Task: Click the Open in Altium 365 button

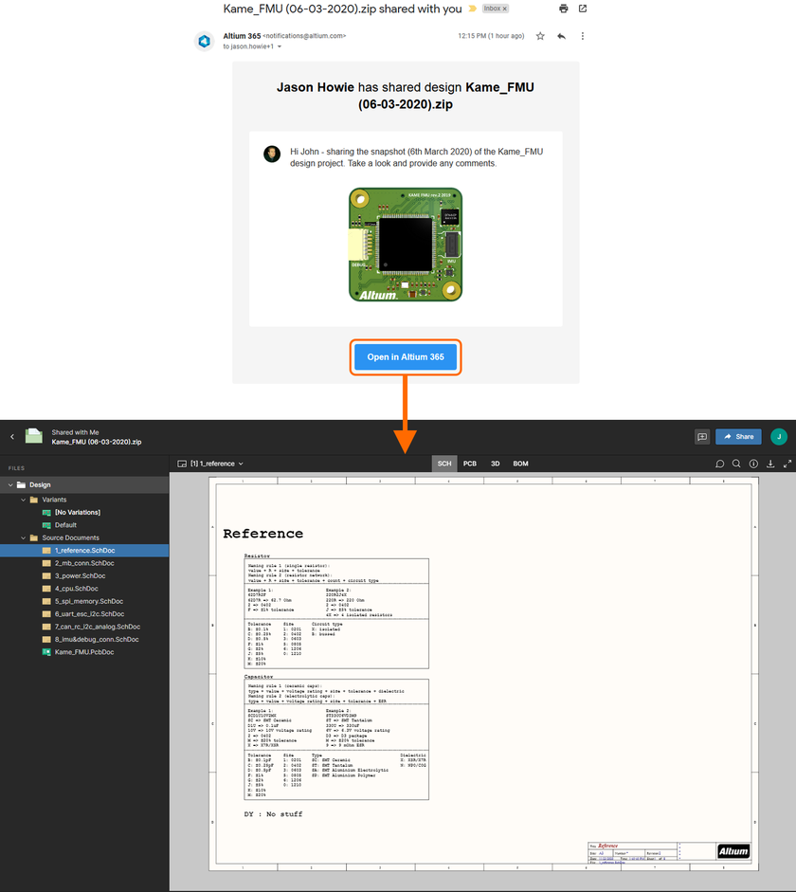Action: (406, 357)
